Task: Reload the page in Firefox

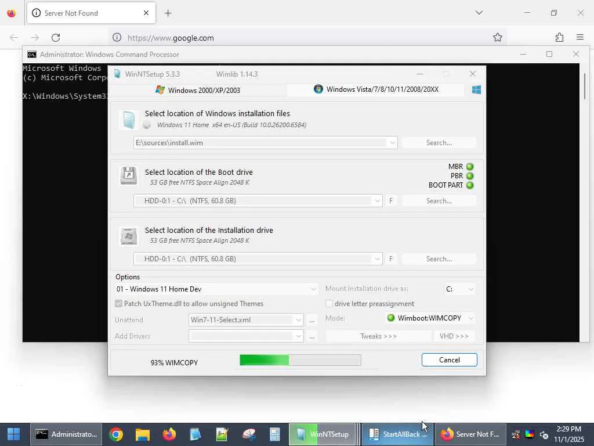Action: (56, 38)
